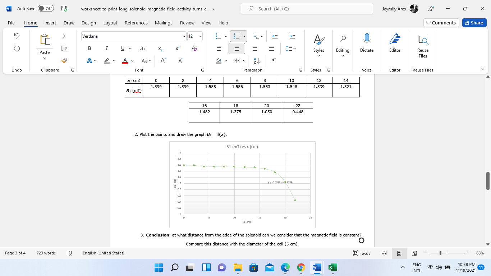
Task: Toggle bold formatting
Action: [90, 48]
